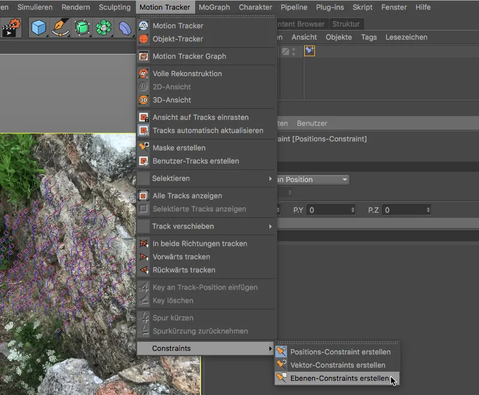This screenshot has width=479, height=395.
Task: Select the blue cube primitive tool
Action: coord(38,28)
